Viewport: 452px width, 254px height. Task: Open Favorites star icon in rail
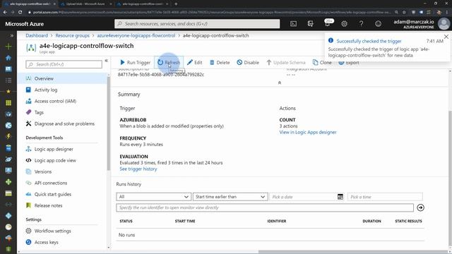tap(8, 92)
